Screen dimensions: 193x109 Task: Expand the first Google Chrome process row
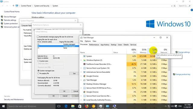(x=81, y=76)
